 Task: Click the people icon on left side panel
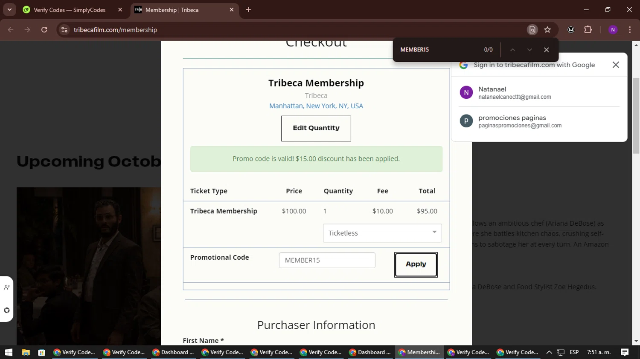tap(7, 287)
